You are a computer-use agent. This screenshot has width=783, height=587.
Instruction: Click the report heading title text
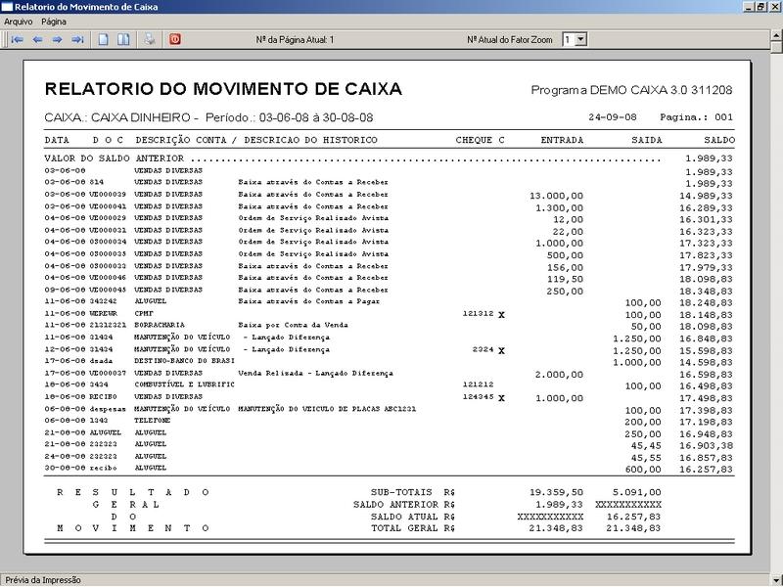[x=223, y=89]
